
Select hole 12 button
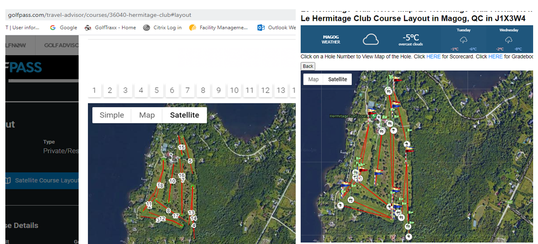point(265,91)
